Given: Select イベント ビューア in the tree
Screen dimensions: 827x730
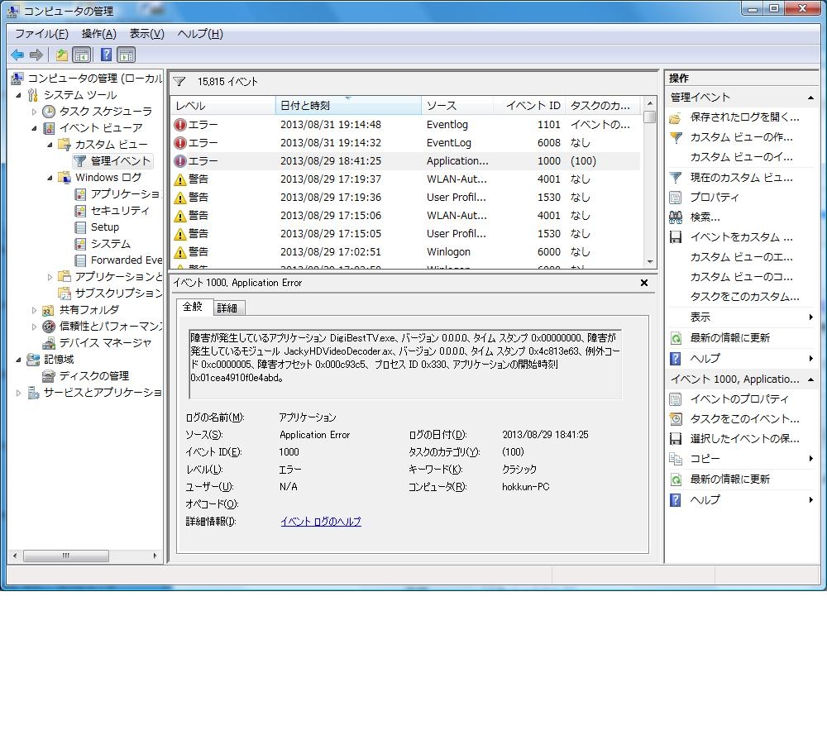Looking at the screenshot, I should click(x=101, y=127).
